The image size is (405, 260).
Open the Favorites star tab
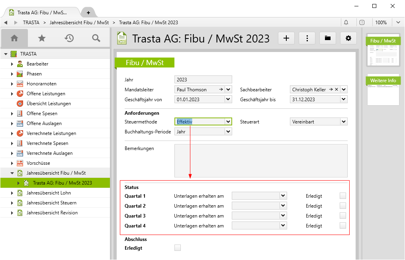pos(41,38)
